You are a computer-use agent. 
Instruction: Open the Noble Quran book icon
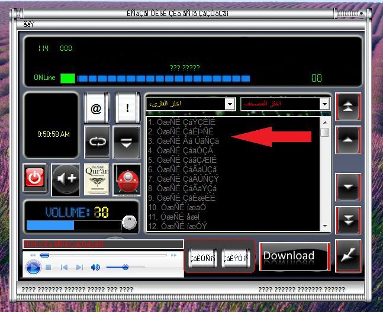[x=95, y=179]
